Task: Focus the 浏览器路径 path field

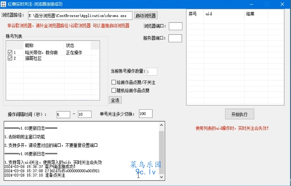Action: pyautogui.click(x=80, y=16)
